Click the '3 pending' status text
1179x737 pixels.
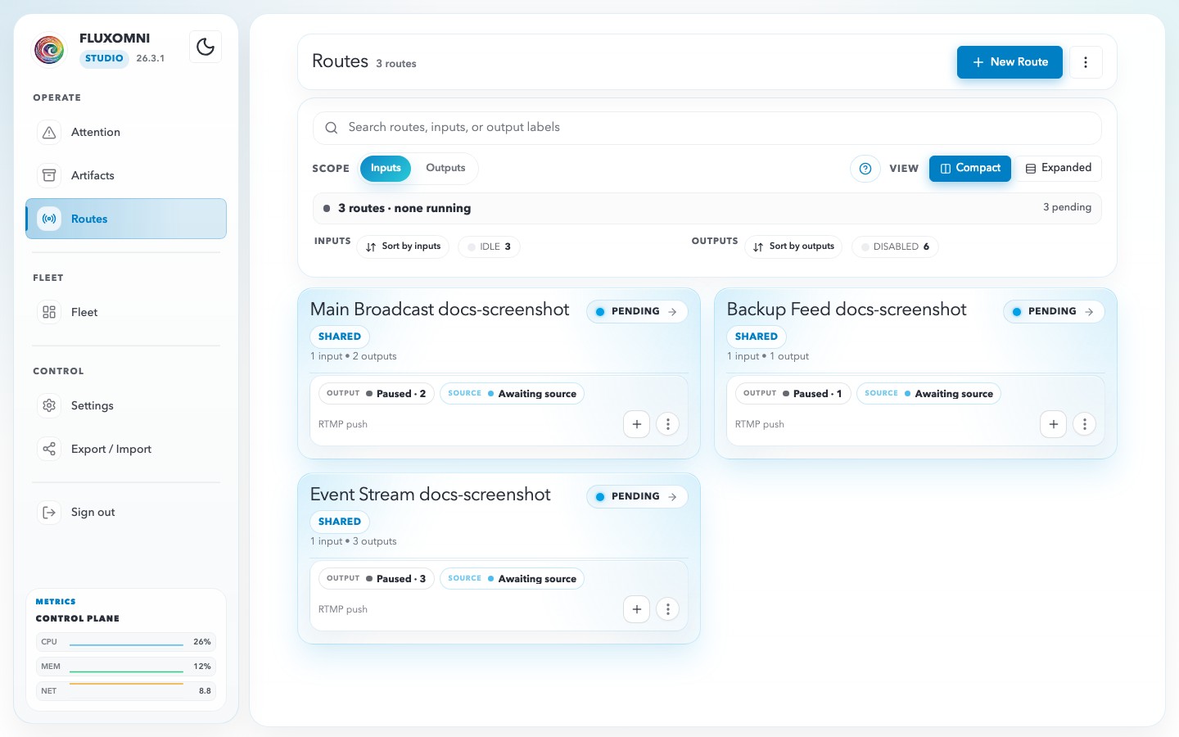click(x=1067, y=207)
